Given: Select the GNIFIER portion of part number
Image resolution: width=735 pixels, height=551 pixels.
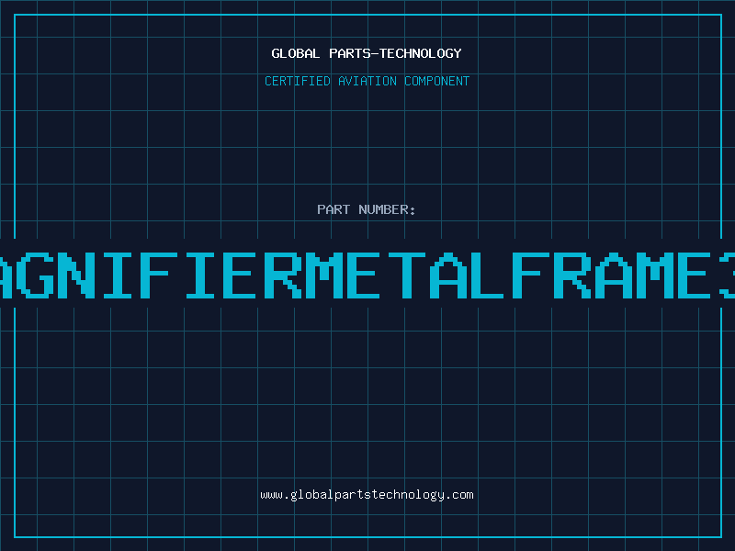Looking at the screenshot, I should tap(159, 275).
